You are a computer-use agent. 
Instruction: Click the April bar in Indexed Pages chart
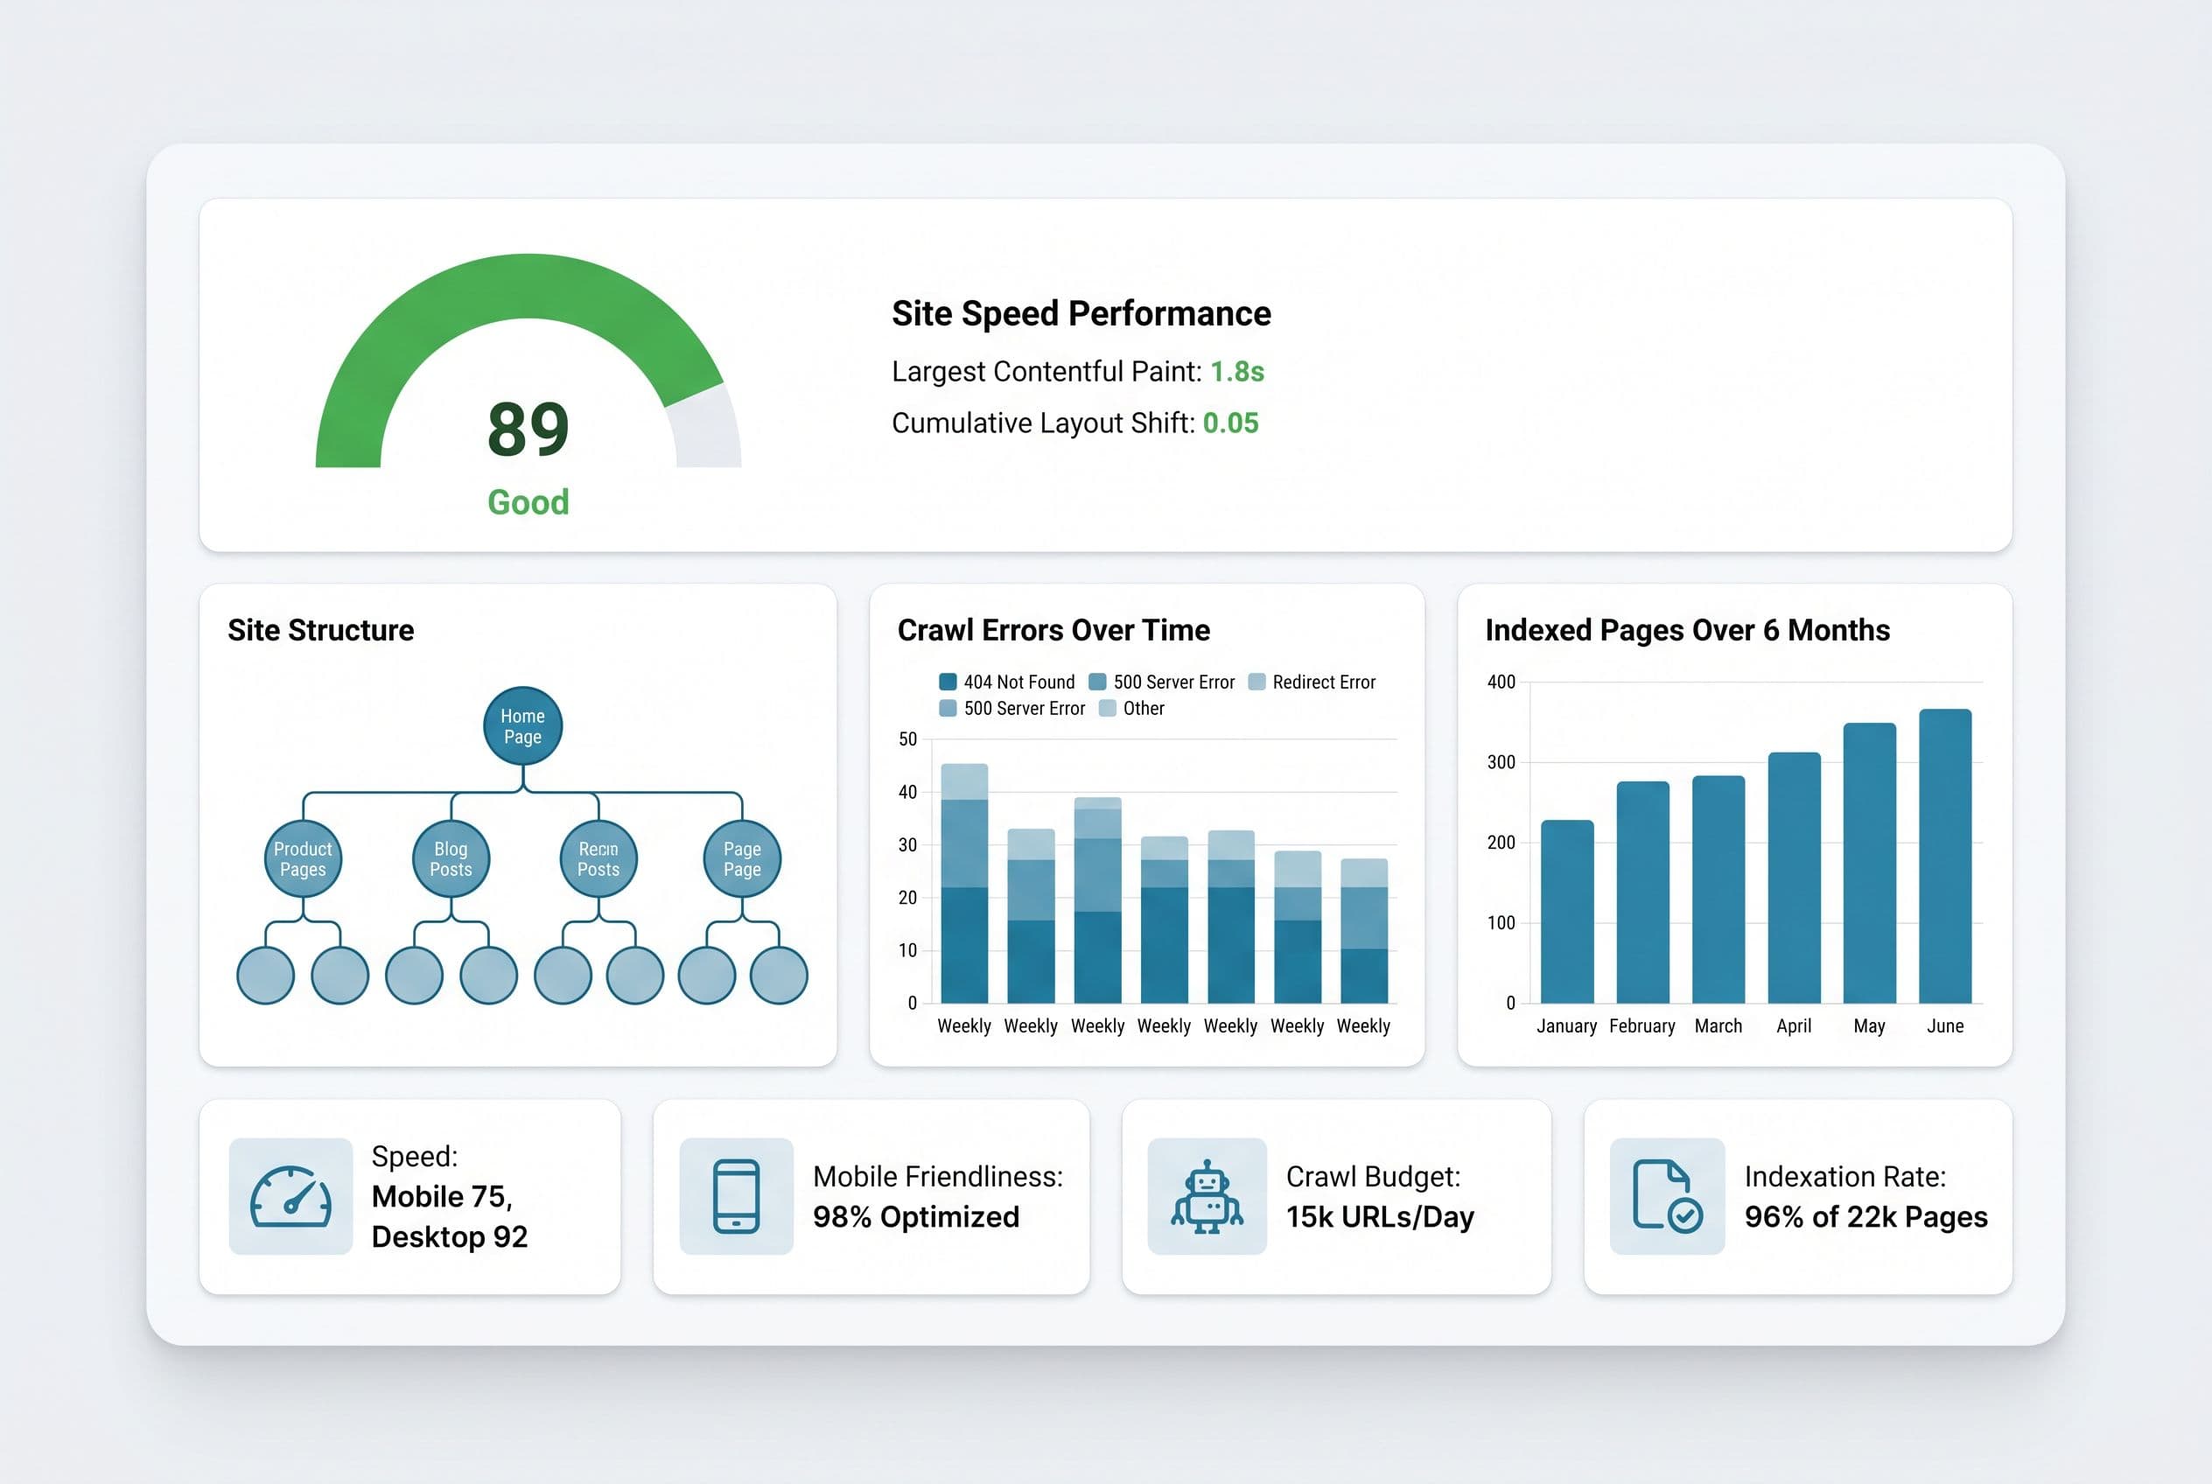tap(1794, 878)
